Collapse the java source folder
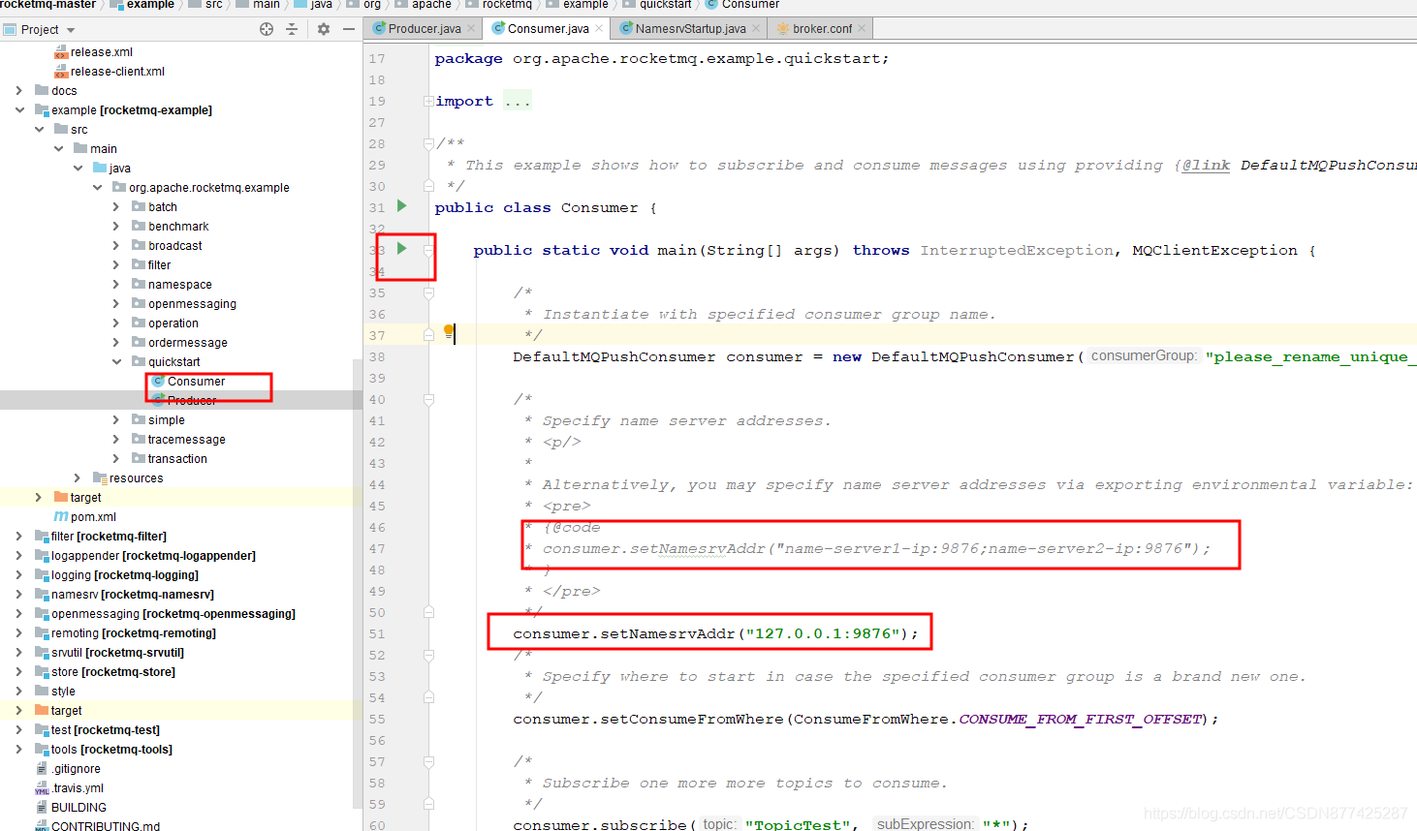The width and height of the screenshot is (1417, 831). [x=78, y=169]
